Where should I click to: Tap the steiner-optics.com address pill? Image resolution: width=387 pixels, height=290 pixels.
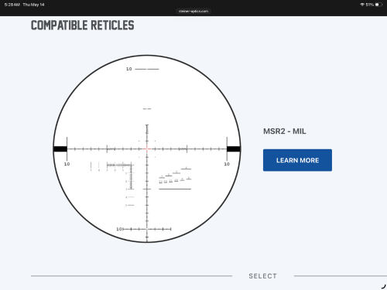tap(193, 11)
